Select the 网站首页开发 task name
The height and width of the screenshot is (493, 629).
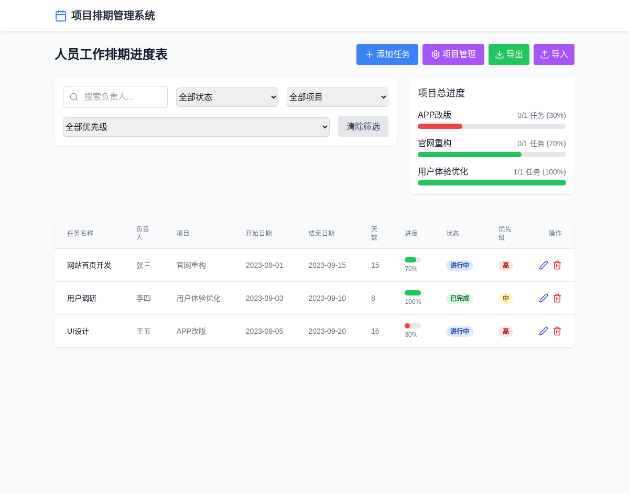[89, 265]
